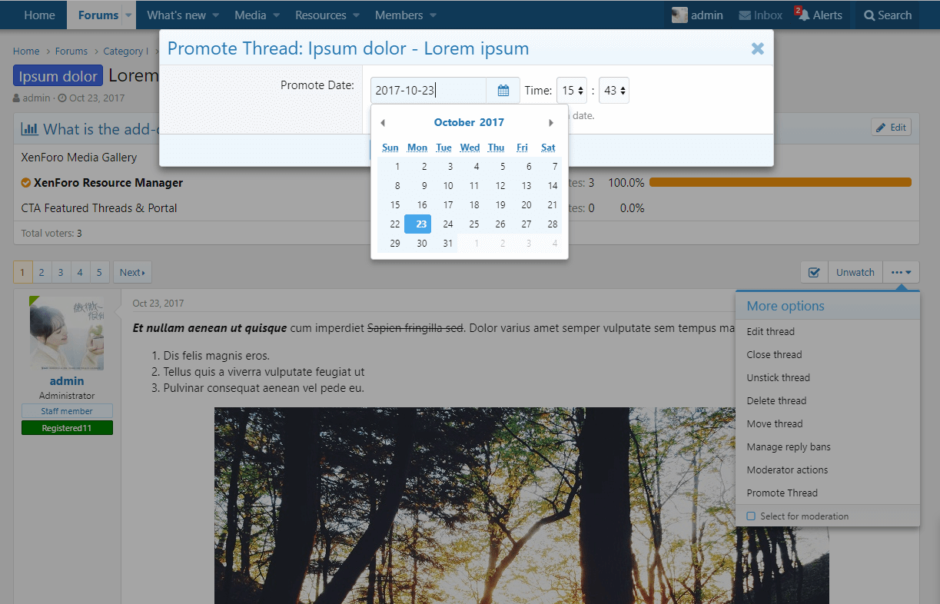Go to previous month in date picker
This screenshot has height=604, width=940.
pos(383,123)
